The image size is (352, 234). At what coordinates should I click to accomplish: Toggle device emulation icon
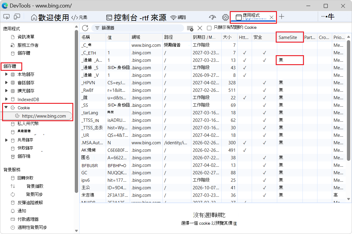pyautogui.click(x=17, y=17)
